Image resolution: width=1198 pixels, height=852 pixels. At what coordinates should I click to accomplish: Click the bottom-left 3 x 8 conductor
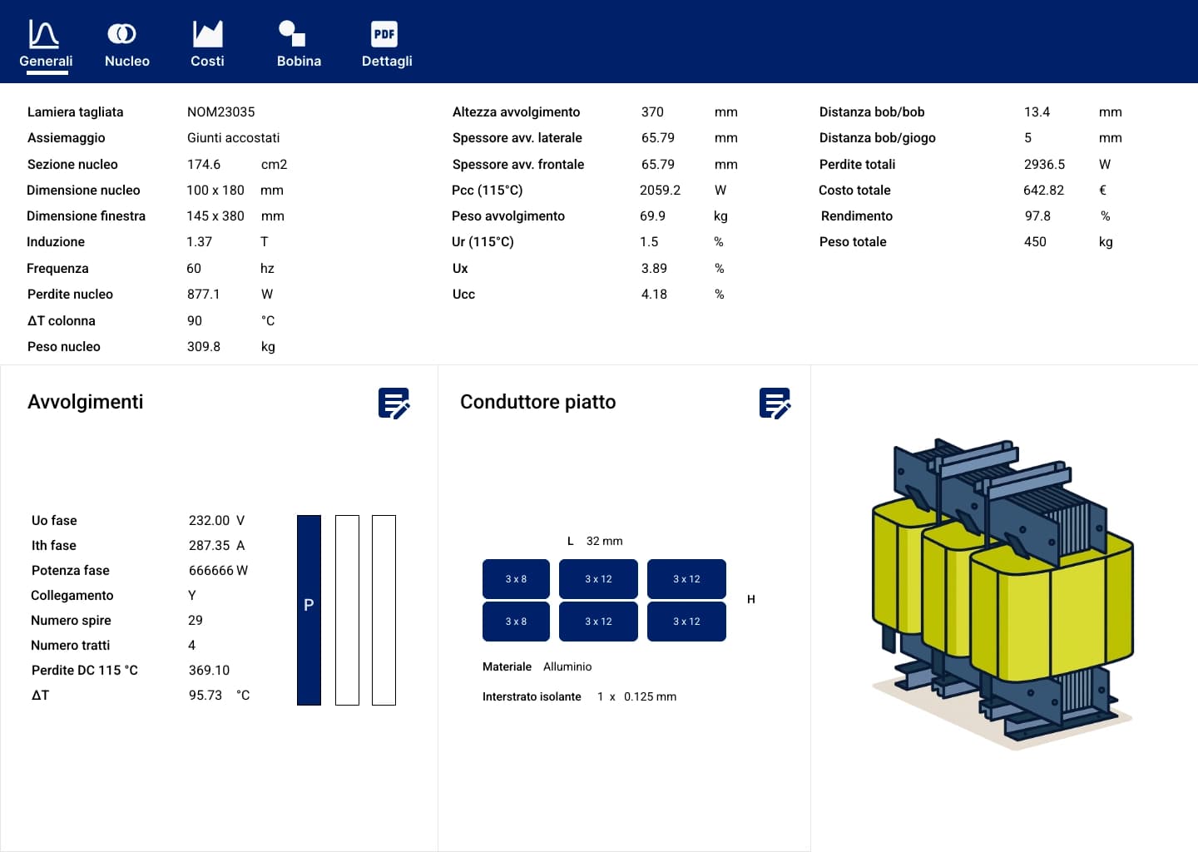pyautogui.click(x=516, y=622)
